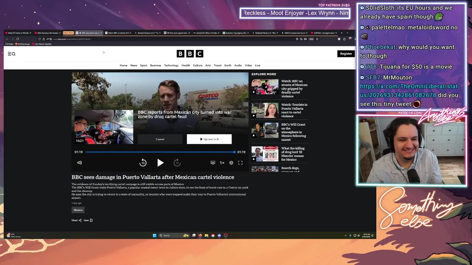Open the Dailies bookmarks folder

pos(9,44)
